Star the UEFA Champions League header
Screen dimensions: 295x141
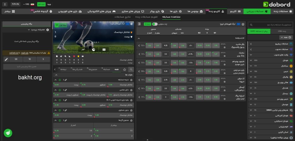(x=243, y=24)
